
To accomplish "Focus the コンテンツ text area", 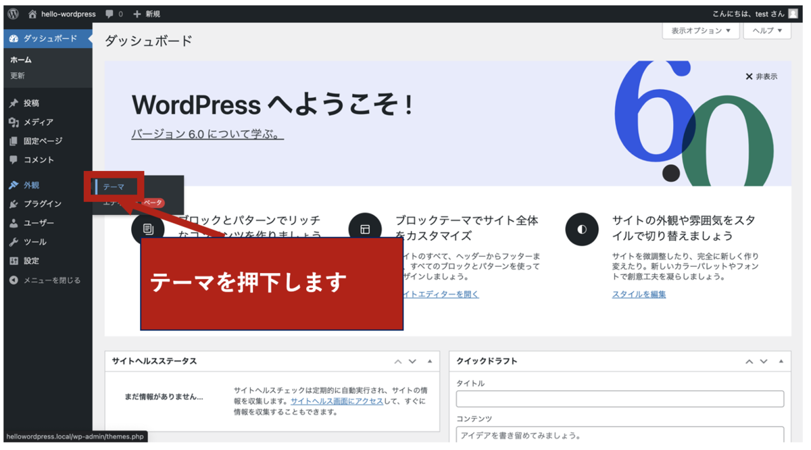I will (620, 435).
